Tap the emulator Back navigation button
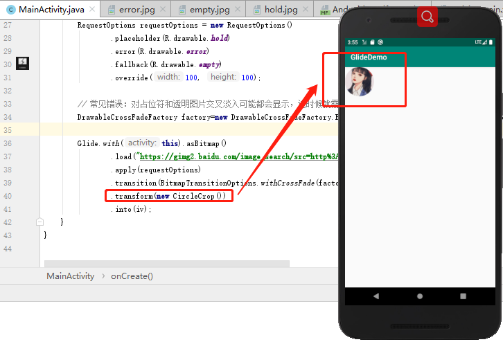 [x=376, y=296]
